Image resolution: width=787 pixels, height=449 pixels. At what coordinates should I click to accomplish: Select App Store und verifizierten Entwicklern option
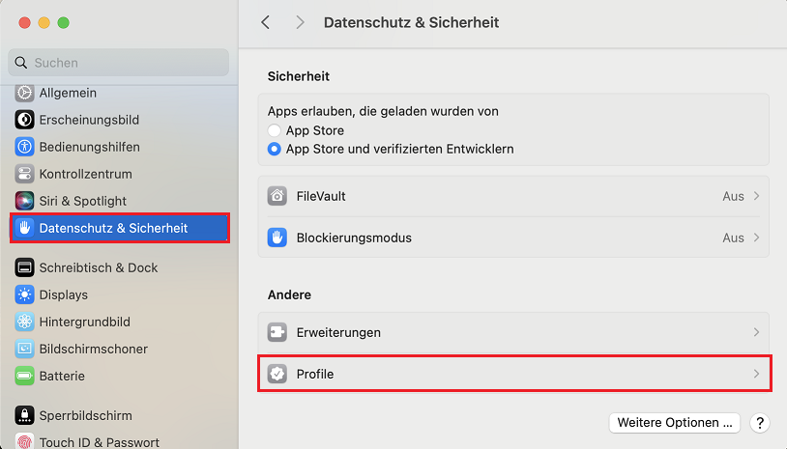[x=276, y=149]
